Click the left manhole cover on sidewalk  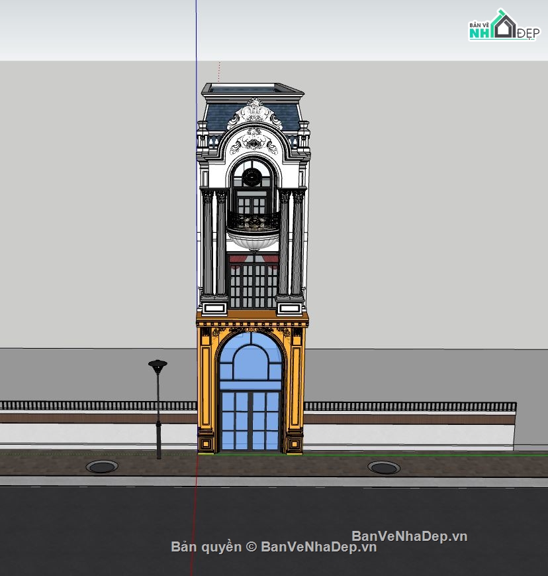102,467
